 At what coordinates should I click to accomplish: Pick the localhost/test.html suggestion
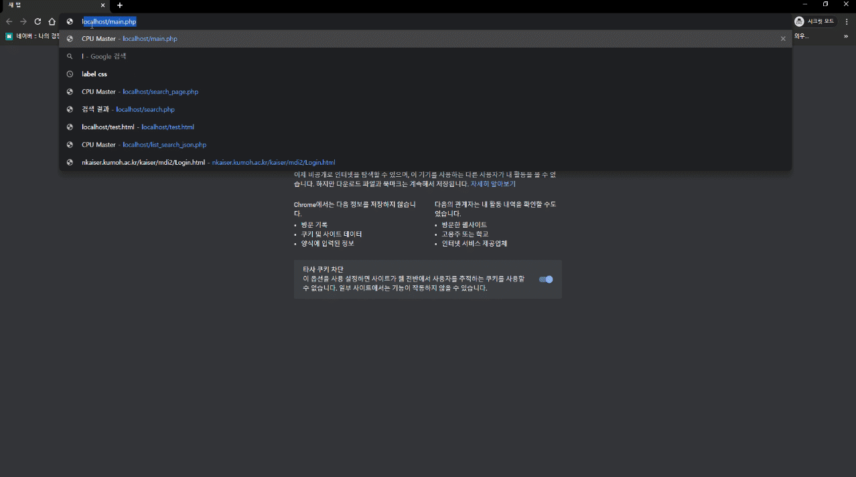pos(167,127)
